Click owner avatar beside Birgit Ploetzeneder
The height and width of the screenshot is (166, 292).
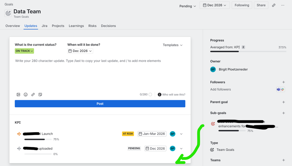(213, 70)
